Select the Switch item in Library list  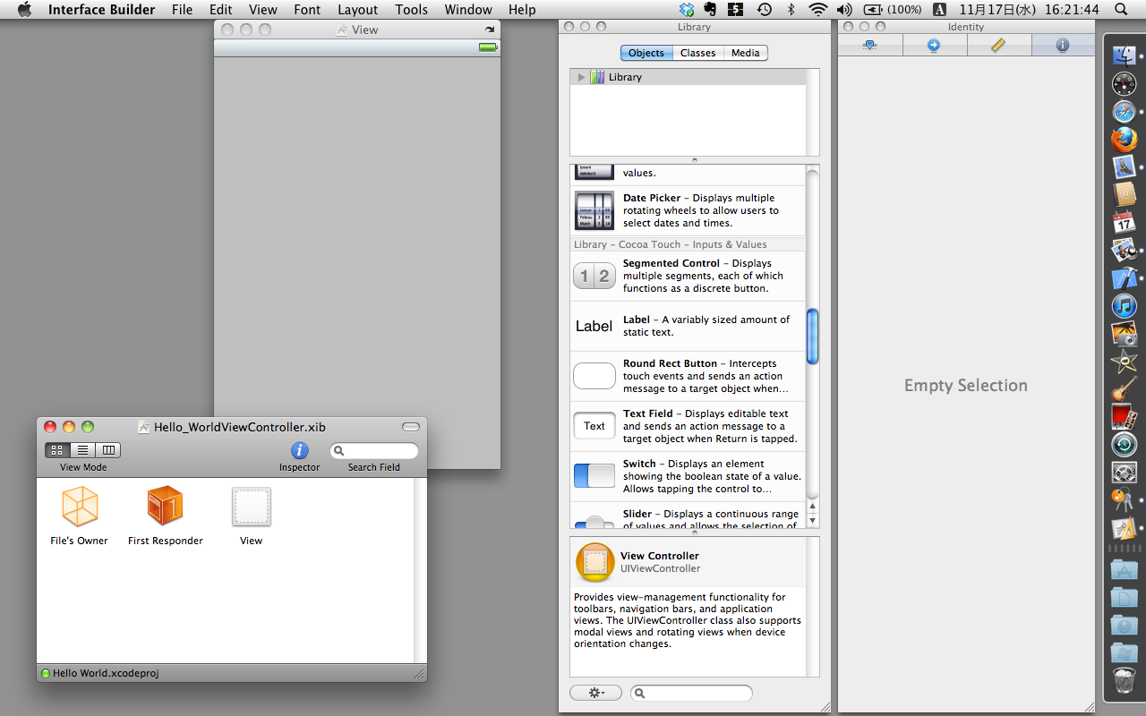click(x=688, y=476)
